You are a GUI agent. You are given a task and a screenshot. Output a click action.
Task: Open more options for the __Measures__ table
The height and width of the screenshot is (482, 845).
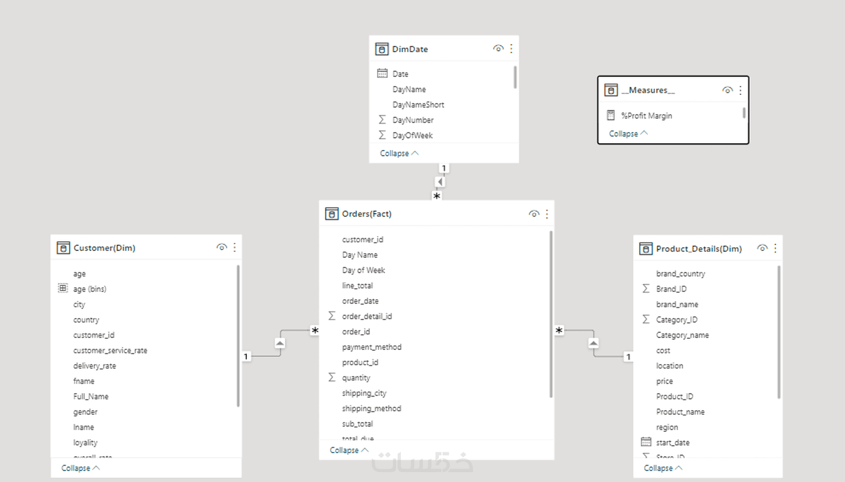[x=740, y=90]
